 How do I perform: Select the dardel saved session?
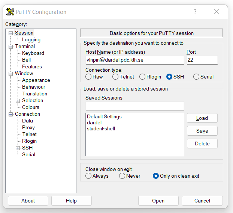(x=94, y=123)
